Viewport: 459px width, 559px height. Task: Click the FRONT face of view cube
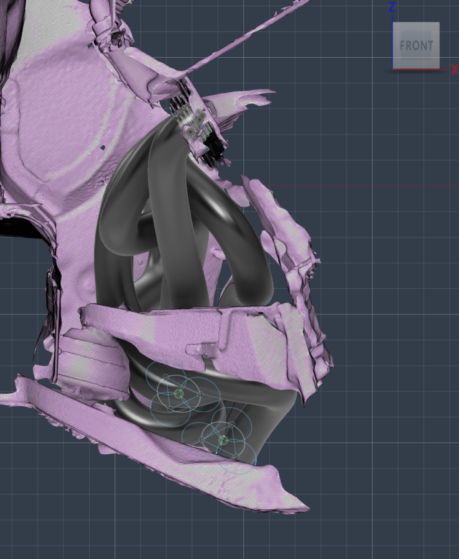[x=416, y=46]
